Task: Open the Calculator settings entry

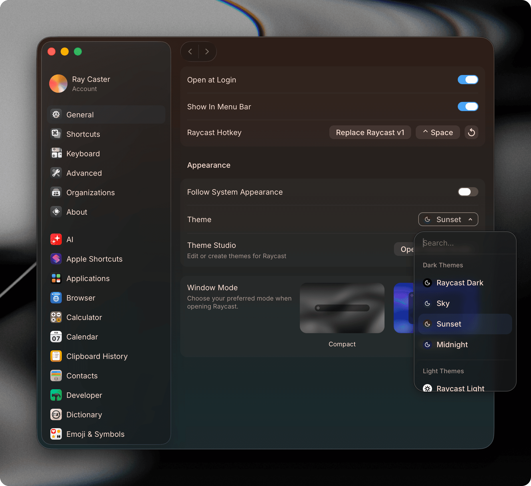Action: tap(84, 317)
